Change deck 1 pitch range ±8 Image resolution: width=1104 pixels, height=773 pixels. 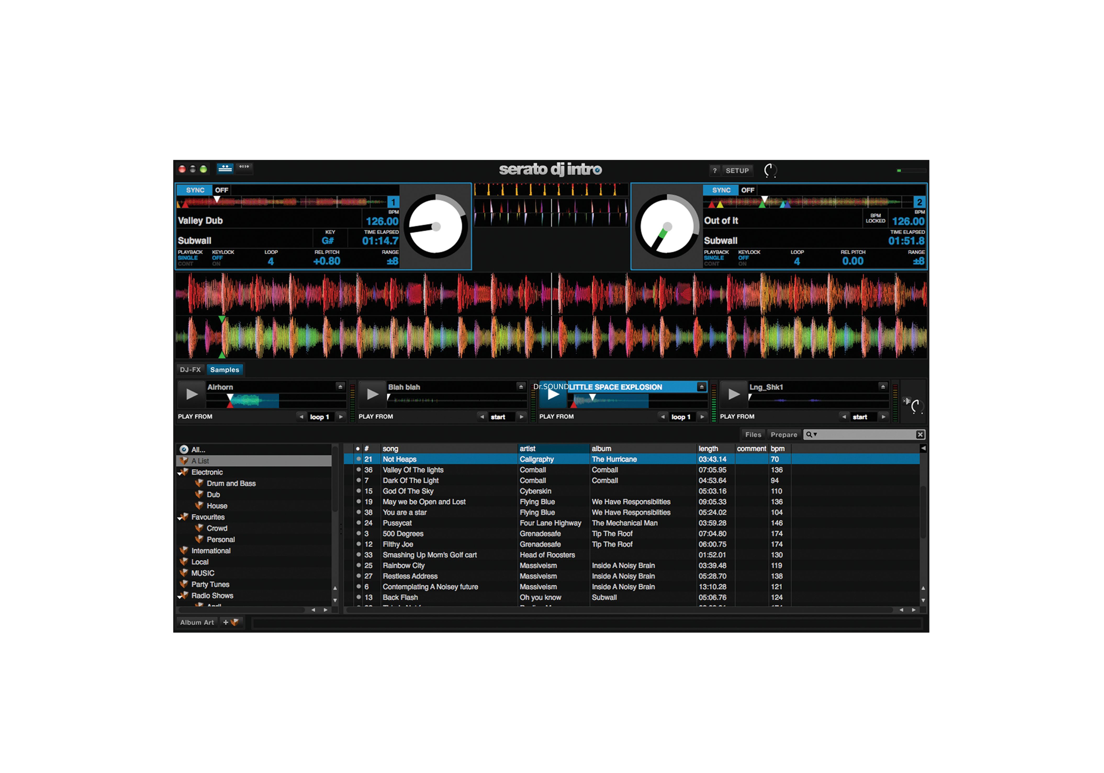392,261
